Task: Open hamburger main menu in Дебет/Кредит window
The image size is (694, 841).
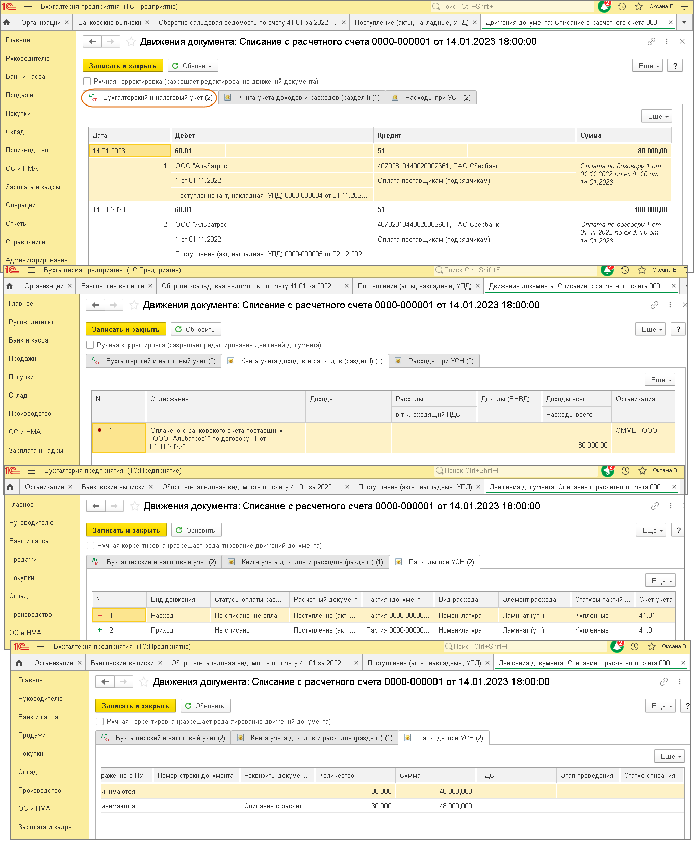Action: [28, 7]
